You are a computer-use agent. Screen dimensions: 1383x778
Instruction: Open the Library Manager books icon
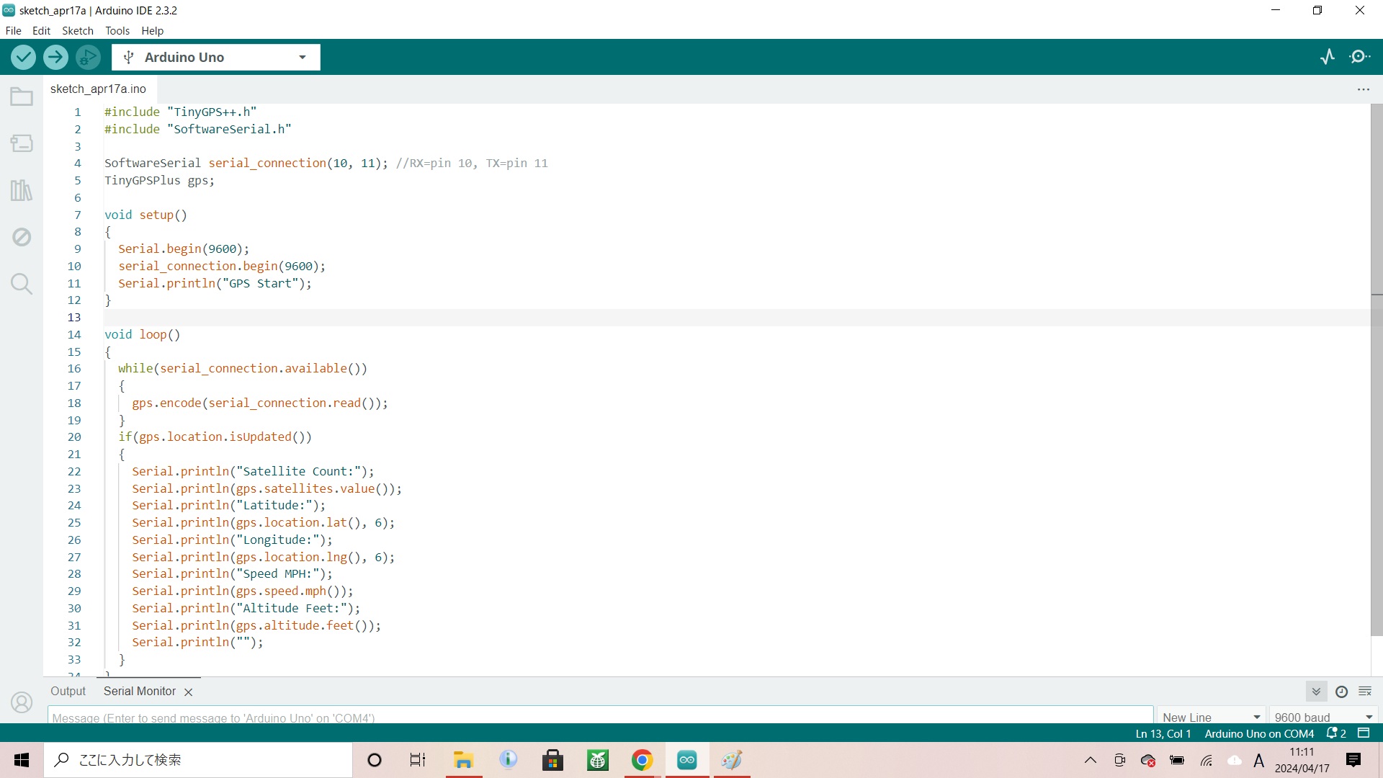22,190
